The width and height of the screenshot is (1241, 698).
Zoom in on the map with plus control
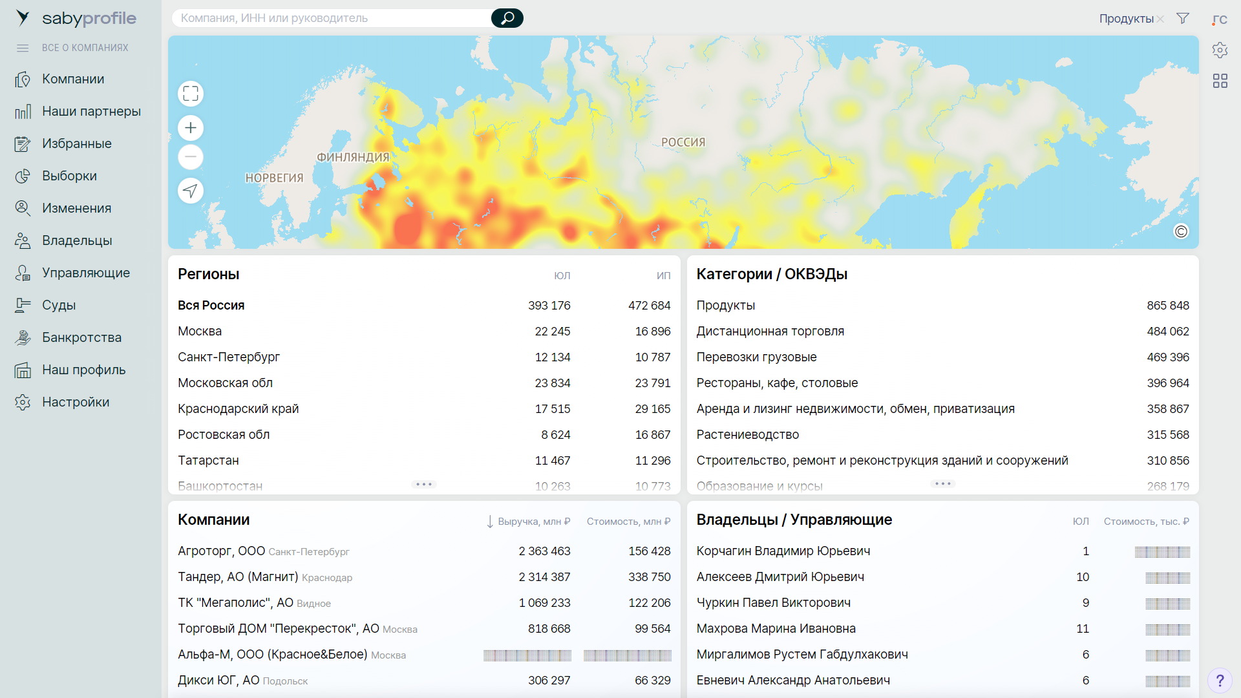coord(191,127)
